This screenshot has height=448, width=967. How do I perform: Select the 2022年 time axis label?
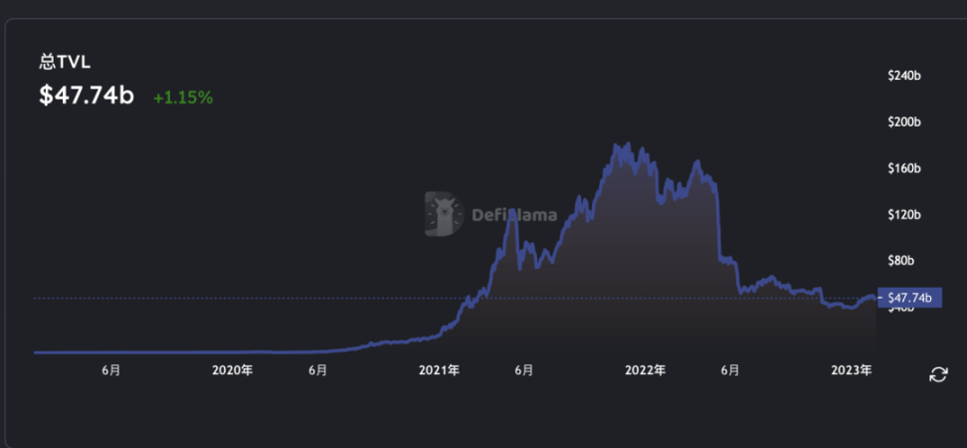point(645,370)
